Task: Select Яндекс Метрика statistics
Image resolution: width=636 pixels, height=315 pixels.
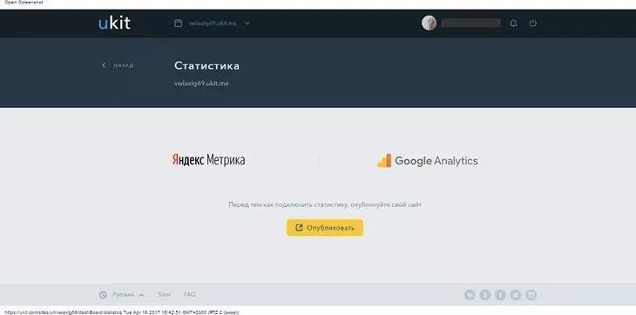Action: [208, 160]
